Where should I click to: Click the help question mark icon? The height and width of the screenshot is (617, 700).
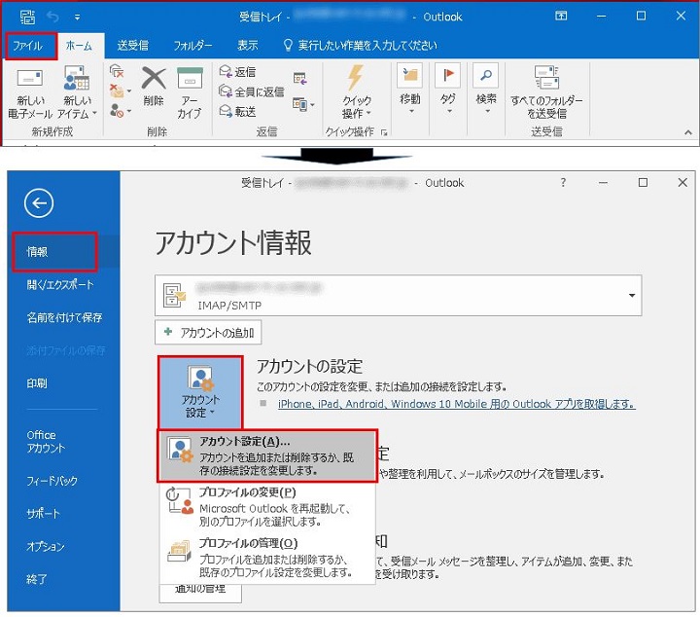pyautogui.click(x=563, y=182)
